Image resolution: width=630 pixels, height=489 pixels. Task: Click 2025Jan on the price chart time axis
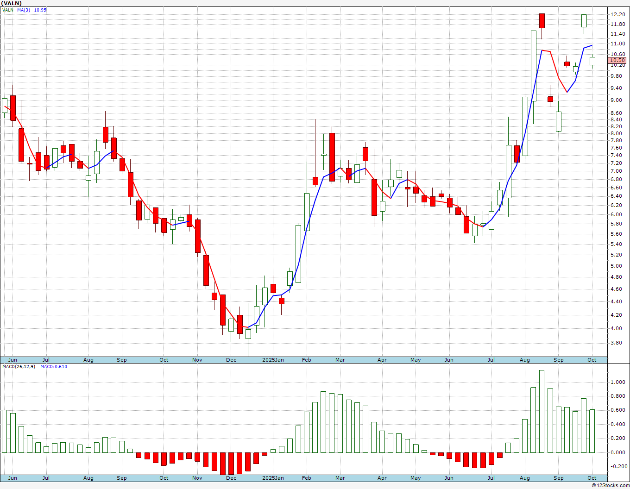pyautogui.click(x=273, y=360)
